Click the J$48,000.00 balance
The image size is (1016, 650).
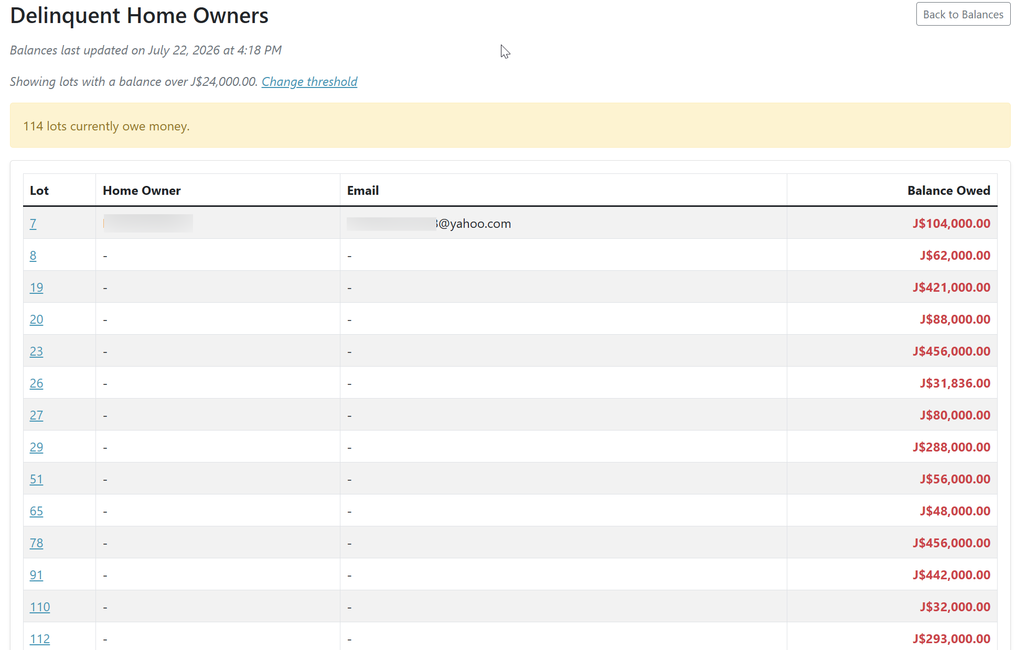click(955, 511)
